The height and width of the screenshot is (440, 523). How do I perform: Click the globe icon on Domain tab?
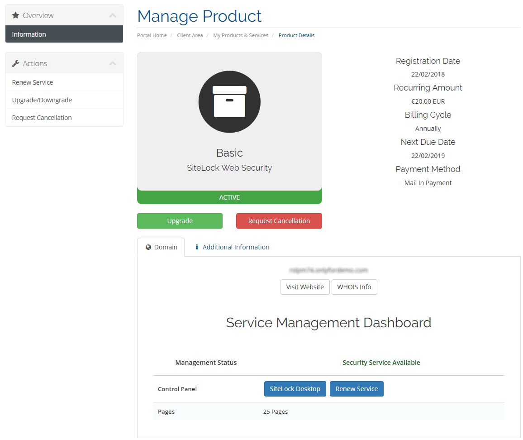click(148, 247)
